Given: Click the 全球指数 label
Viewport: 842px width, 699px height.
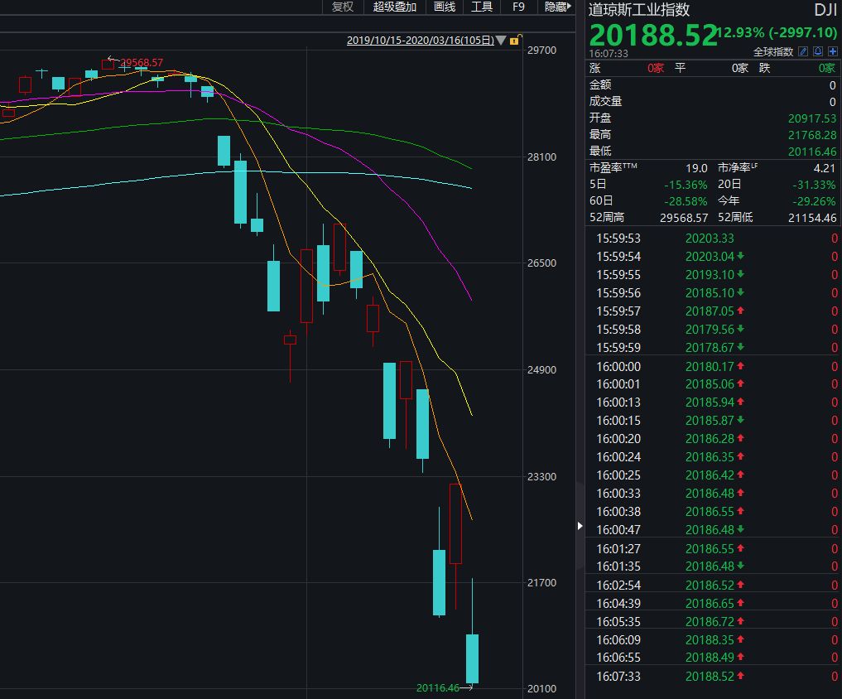Looking at the screenshot, I should coord(773,51).
